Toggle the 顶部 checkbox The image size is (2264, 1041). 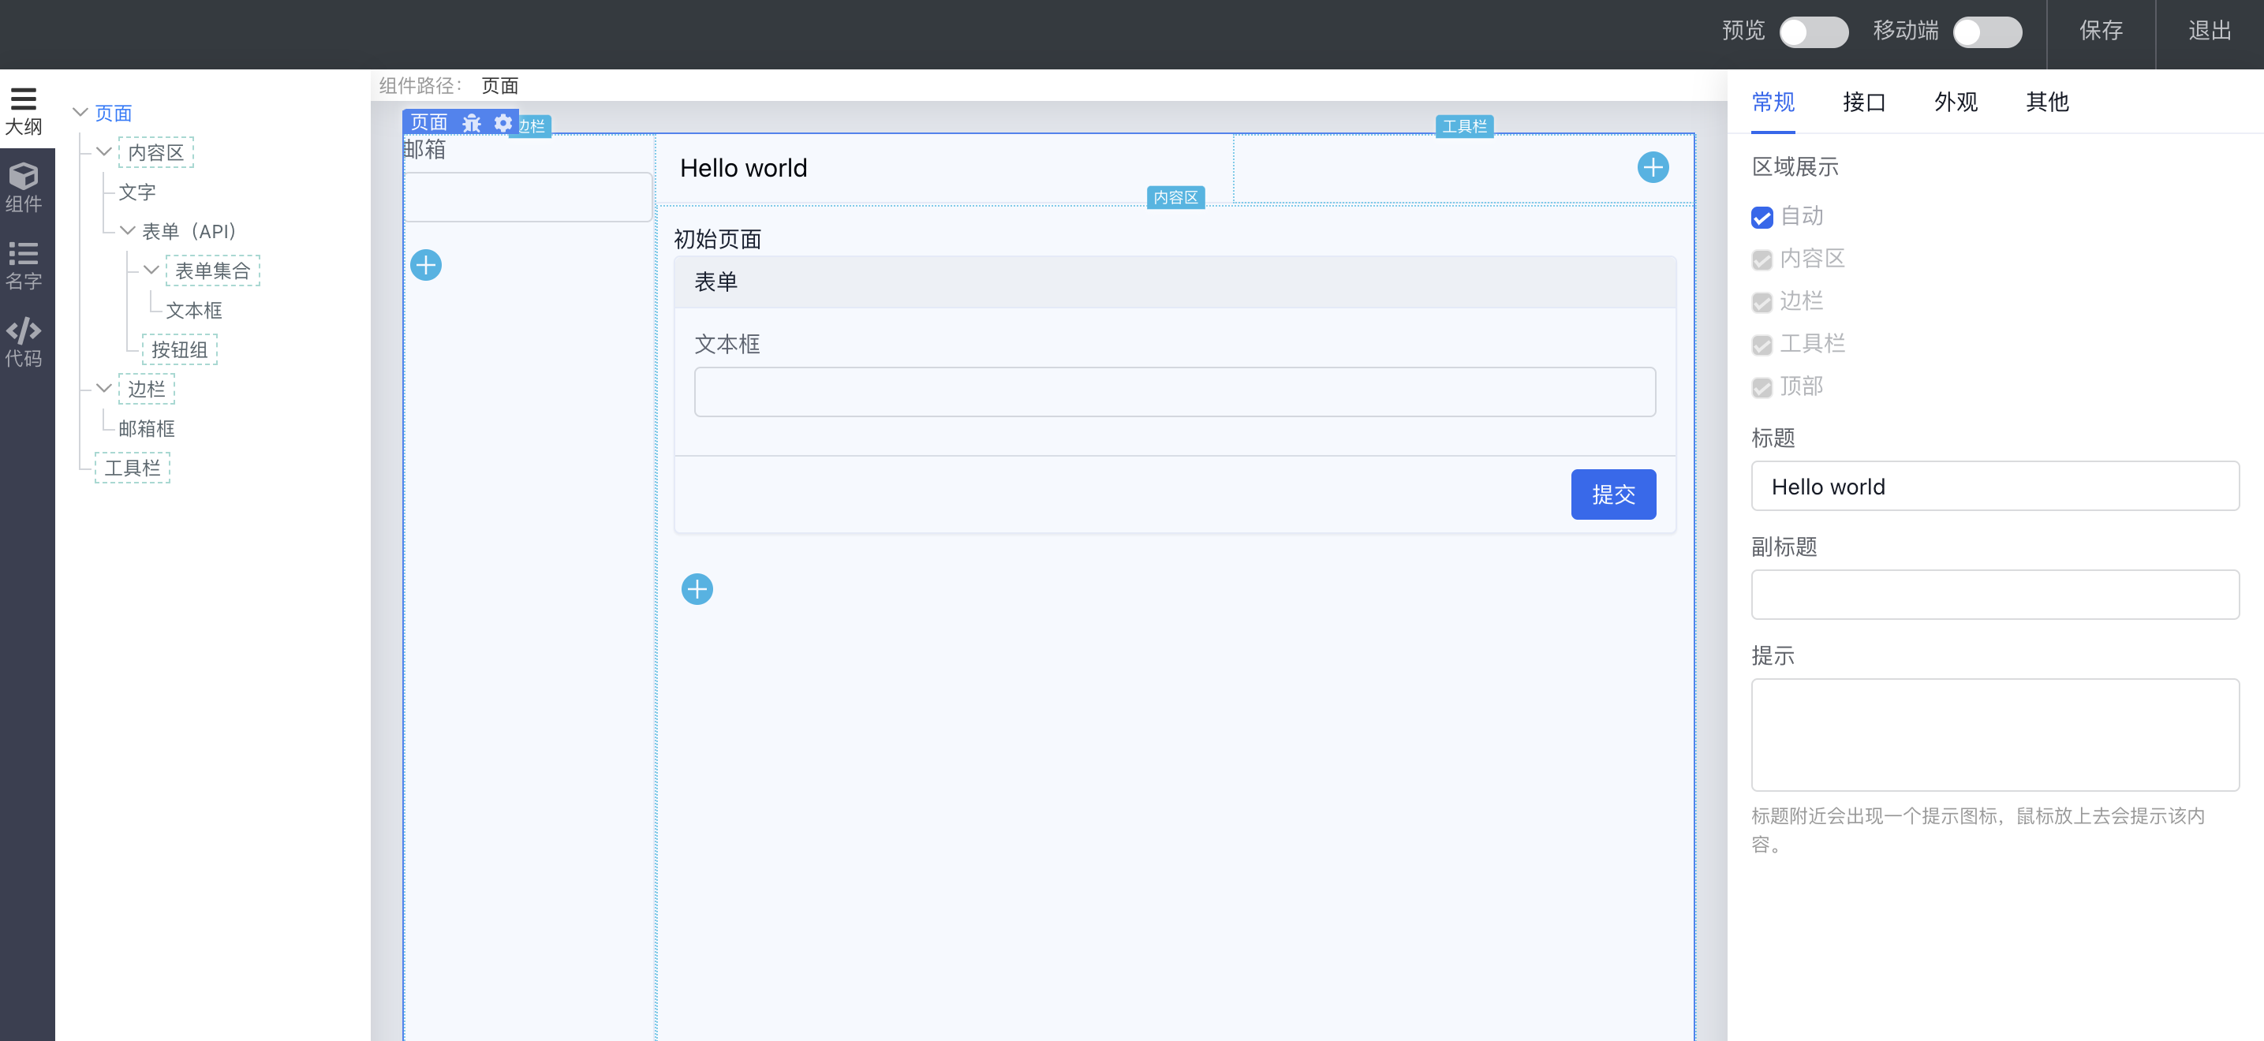click(1762, 387)
